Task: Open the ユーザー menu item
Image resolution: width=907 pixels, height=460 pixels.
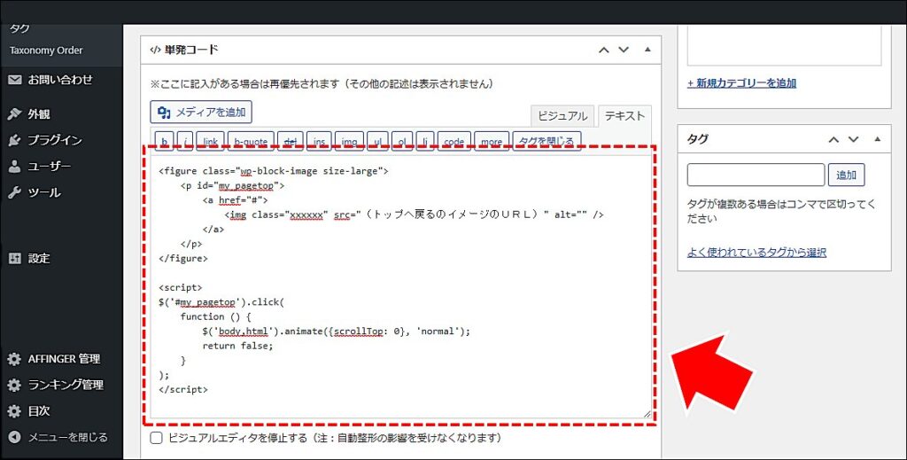Action: (50, 167)
